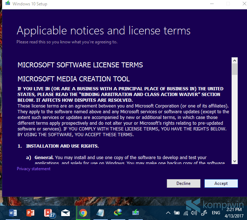Click Windows 10 Setup taskbar icon
247x220 pixels.
(x=135, y=213)
